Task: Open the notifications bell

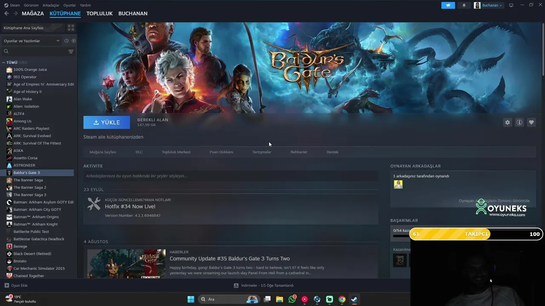Action: (x=464, y=5)
